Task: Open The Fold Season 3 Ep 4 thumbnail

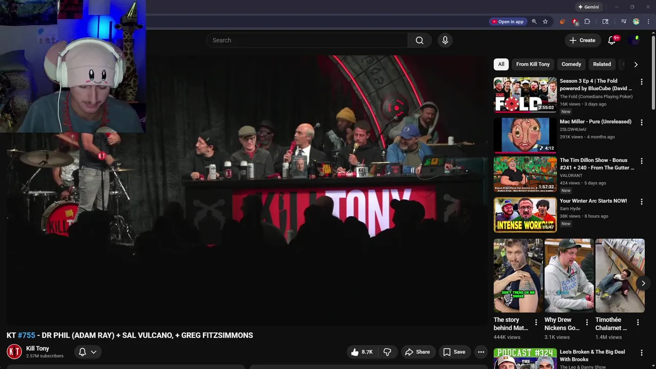Action: pos(525,94)
